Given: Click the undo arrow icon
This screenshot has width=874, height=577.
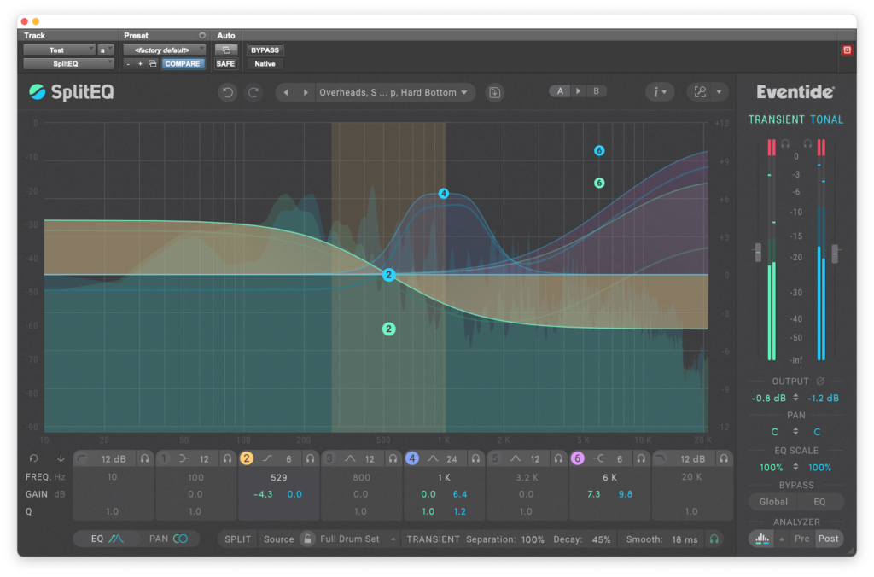Looking at the screenshot, I should click(227, 92).
